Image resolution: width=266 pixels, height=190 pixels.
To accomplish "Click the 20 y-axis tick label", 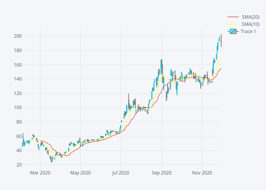I will tap(19, 165).
